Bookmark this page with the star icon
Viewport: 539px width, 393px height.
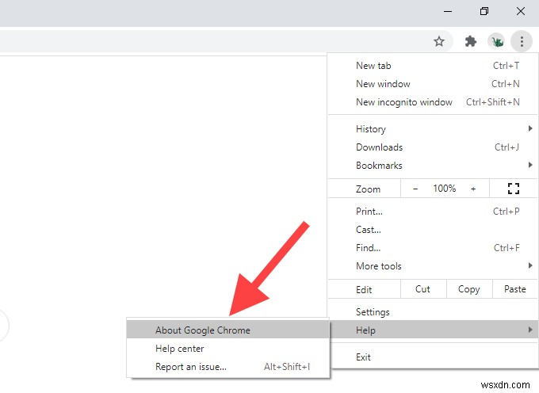point(438,41)
